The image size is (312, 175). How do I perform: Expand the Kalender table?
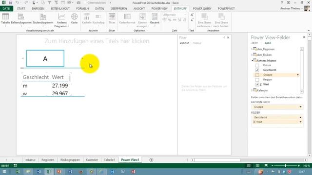(x=252, y=90)
